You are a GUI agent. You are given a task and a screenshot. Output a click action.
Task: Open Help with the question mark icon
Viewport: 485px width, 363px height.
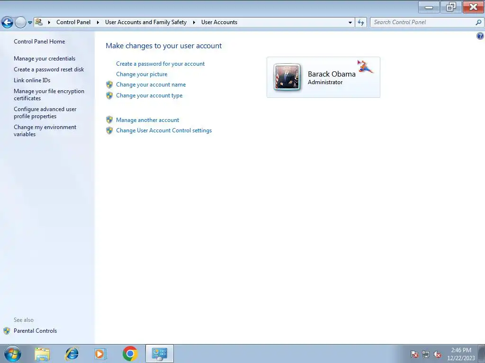480,36
